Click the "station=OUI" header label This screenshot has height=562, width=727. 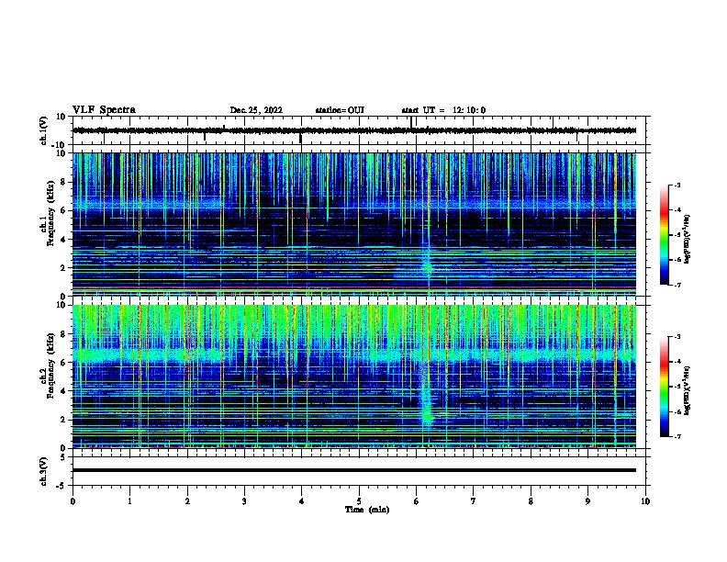340,110
